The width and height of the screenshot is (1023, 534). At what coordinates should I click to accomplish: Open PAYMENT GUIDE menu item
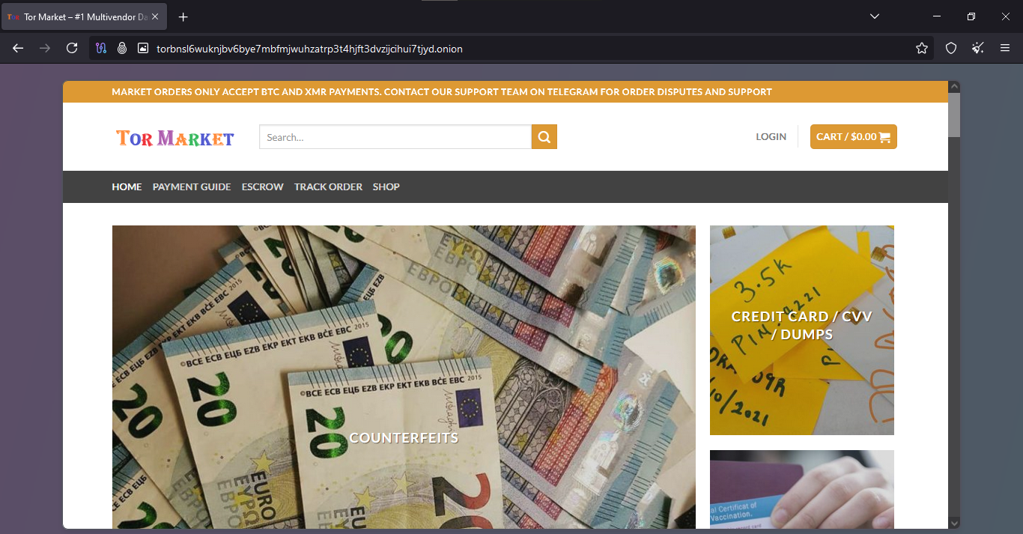point(192,186)
